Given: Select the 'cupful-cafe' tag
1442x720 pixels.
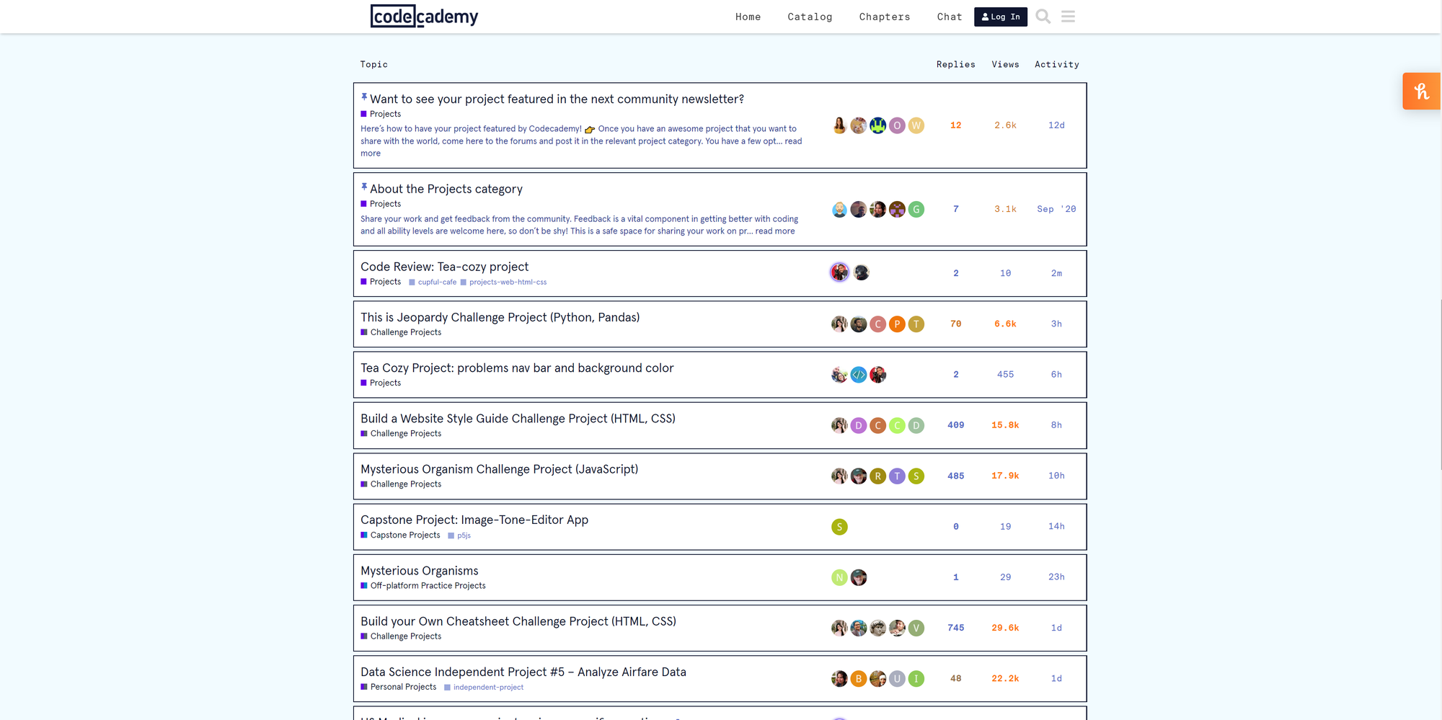Looking at the screenshot, I should (x=433, y=283).
